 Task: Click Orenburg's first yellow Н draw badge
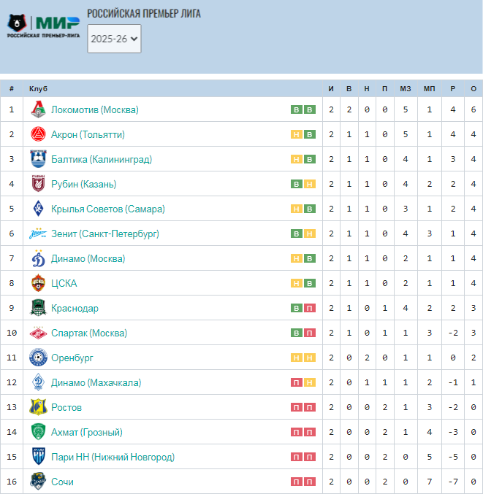coord(296,358)
